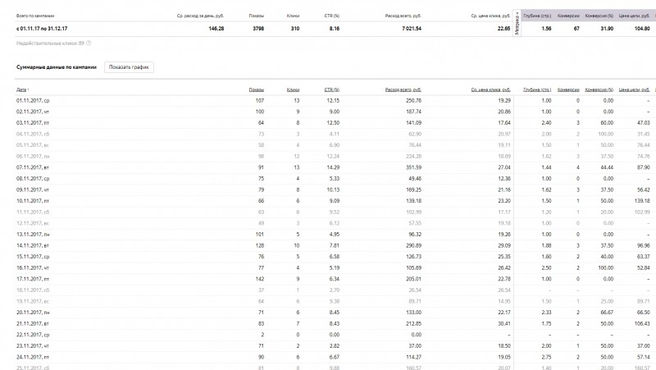Sort table by Клики column header
Viewport: 656px width, 370px height.
pos(293,89)
